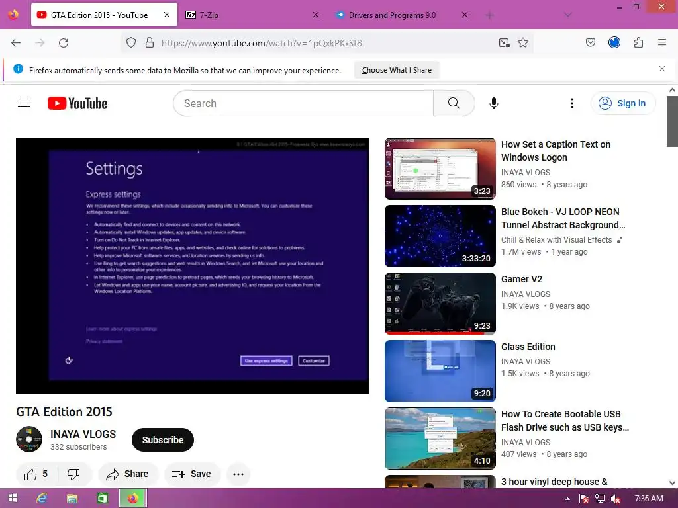Bookmark this page with the star icon
The width and height of the screenshot is (678, 508).
click(x=523, y=43)
